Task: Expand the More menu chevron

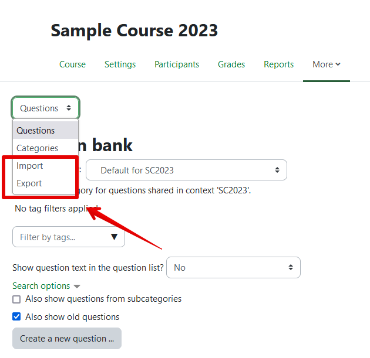Action: point(338,64)
